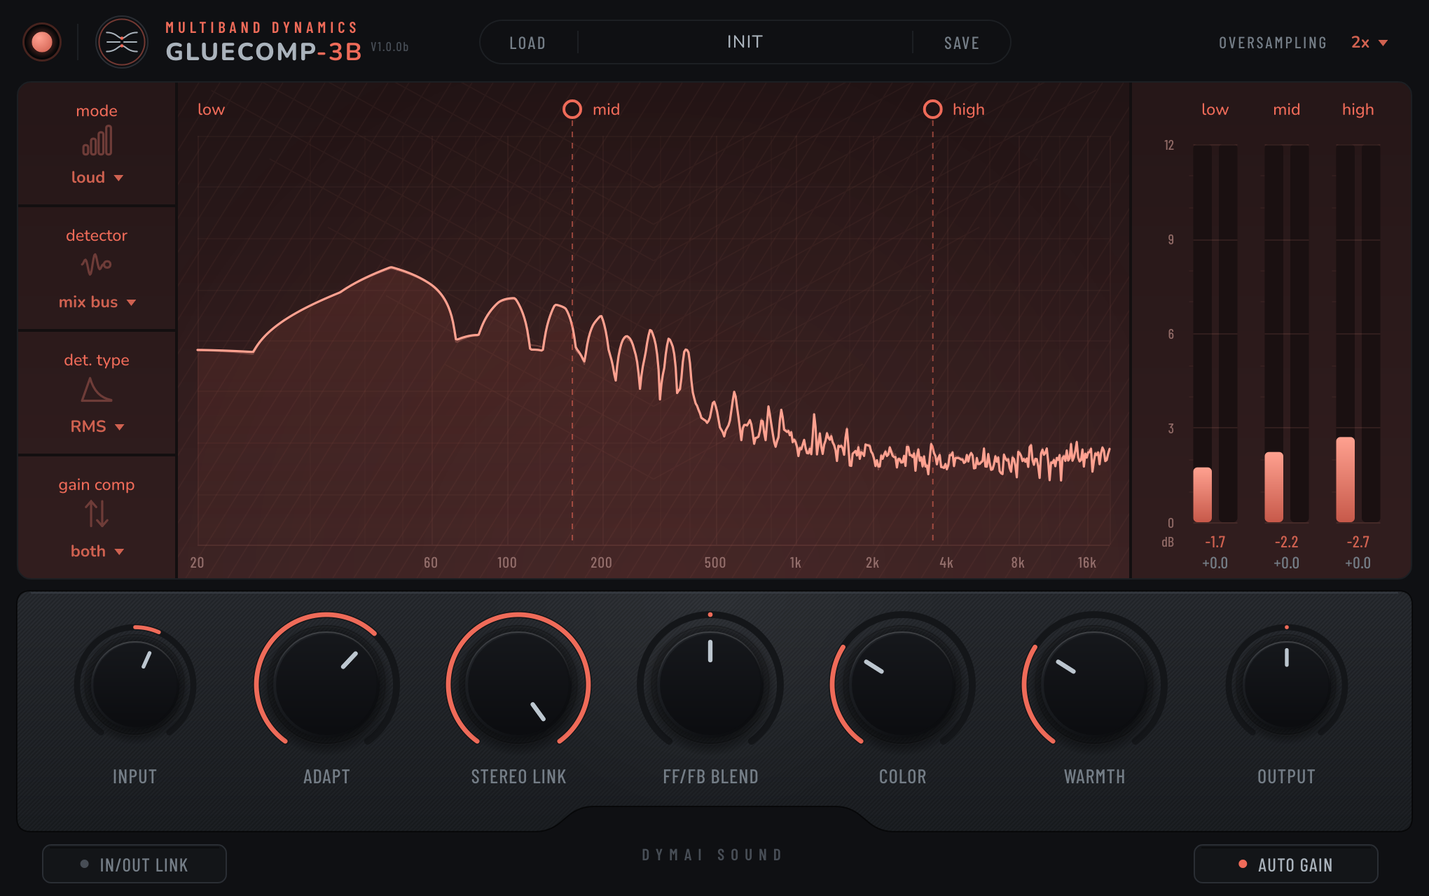Click the DYMAI SOUND brand text
The height and width of the screenshot is (896, 1429).
coord(712,855)
